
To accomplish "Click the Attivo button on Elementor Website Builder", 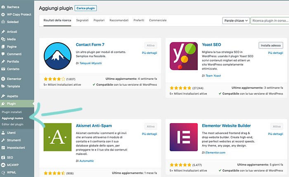I will (x=277, y=127).
